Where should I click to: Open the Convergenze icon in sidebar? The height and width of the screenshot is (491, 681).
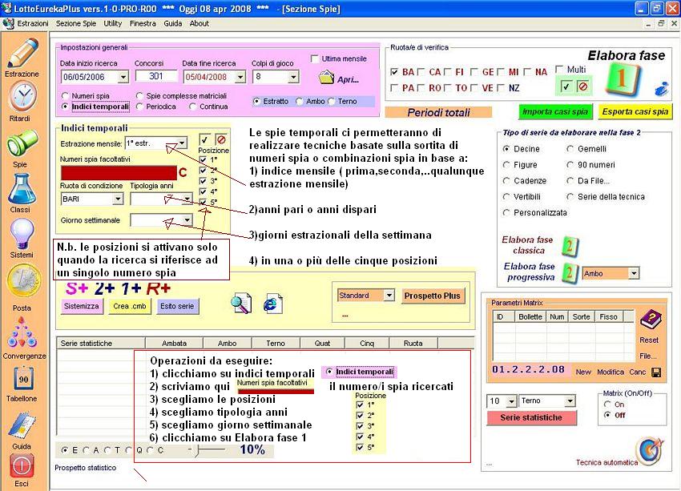click(22, 333)
